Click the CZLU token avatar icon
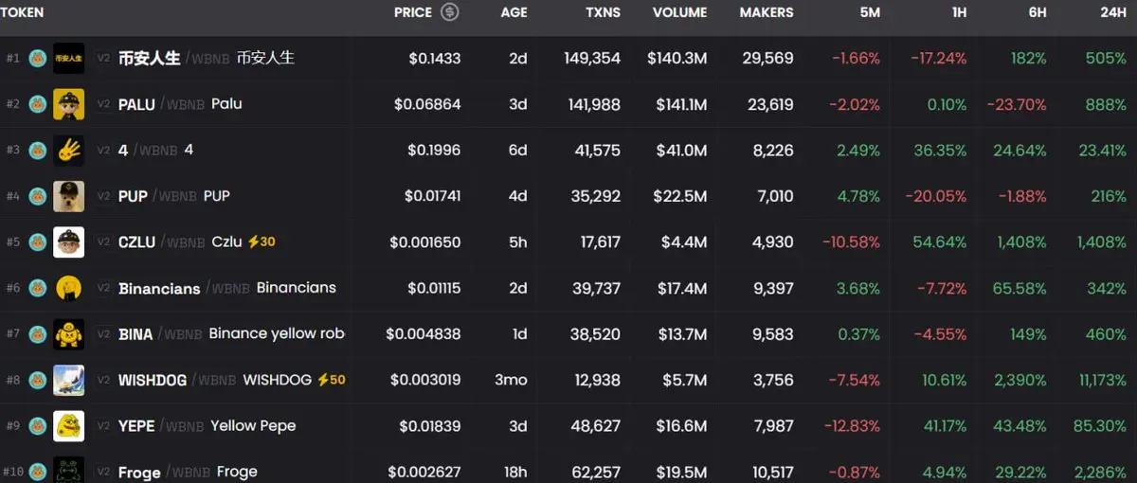 pyautogui.click(x=68, y=242)
